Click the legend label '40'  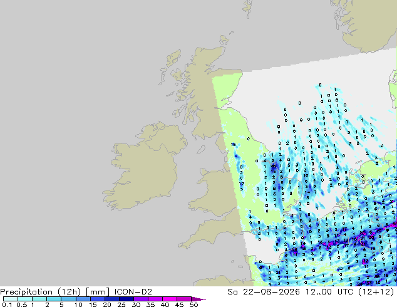point(165,304)
